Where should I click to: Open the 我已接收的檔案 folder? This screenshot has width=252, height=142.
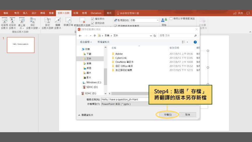pyautogui.click(x=124, y=70)
